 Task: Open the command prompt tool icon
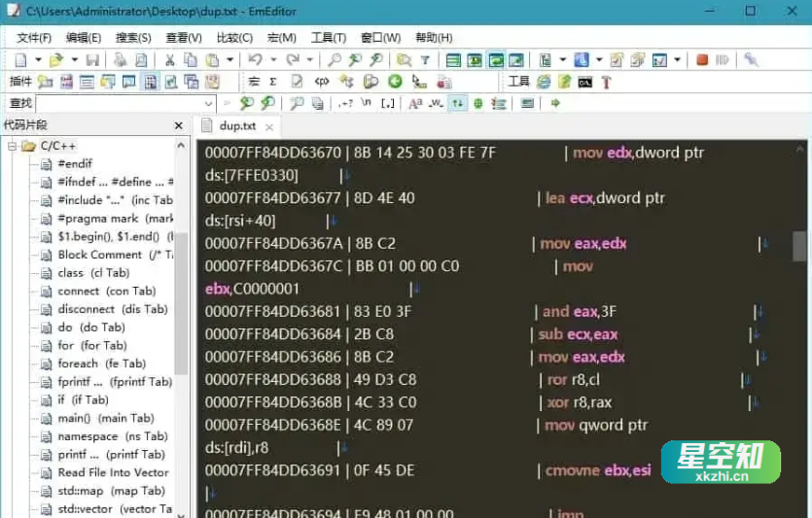[584, 83]
